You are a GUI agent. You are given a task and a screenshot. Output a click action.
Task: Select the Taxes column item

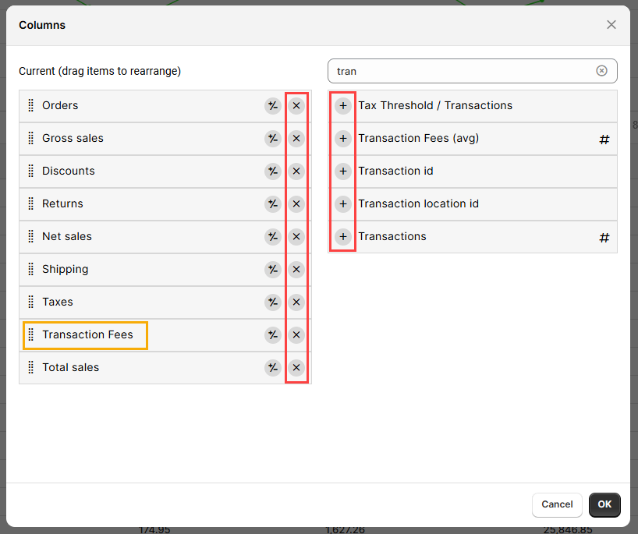[58, 302]
